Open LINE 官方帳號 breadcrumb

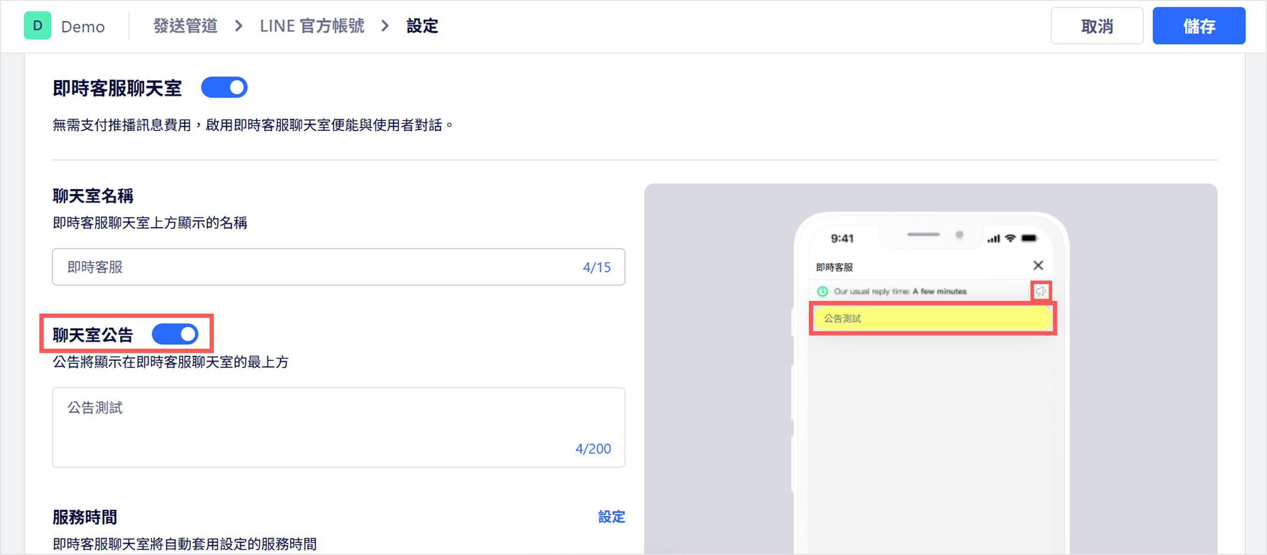pyautogui.click(x=312, y=26)
